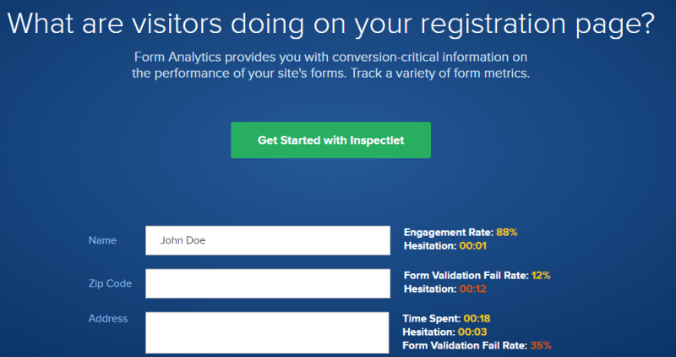Click the Address field label
This screenshot has width=676, height=357.
coord(108,318)
